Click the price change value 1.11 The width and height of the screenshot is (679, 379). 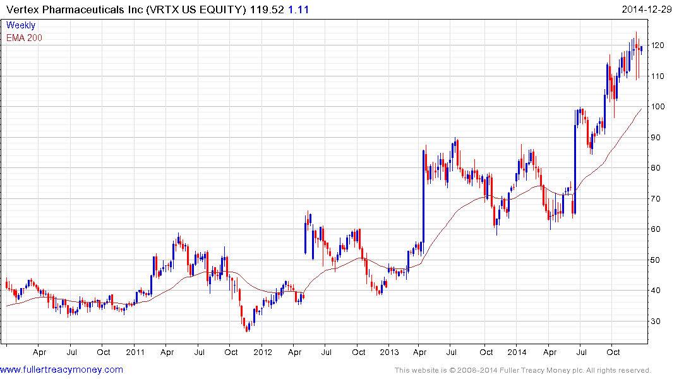pos(298,9)
